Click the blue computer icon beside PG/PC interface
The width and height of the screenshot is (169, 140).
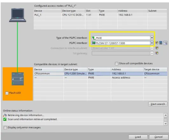161,43
